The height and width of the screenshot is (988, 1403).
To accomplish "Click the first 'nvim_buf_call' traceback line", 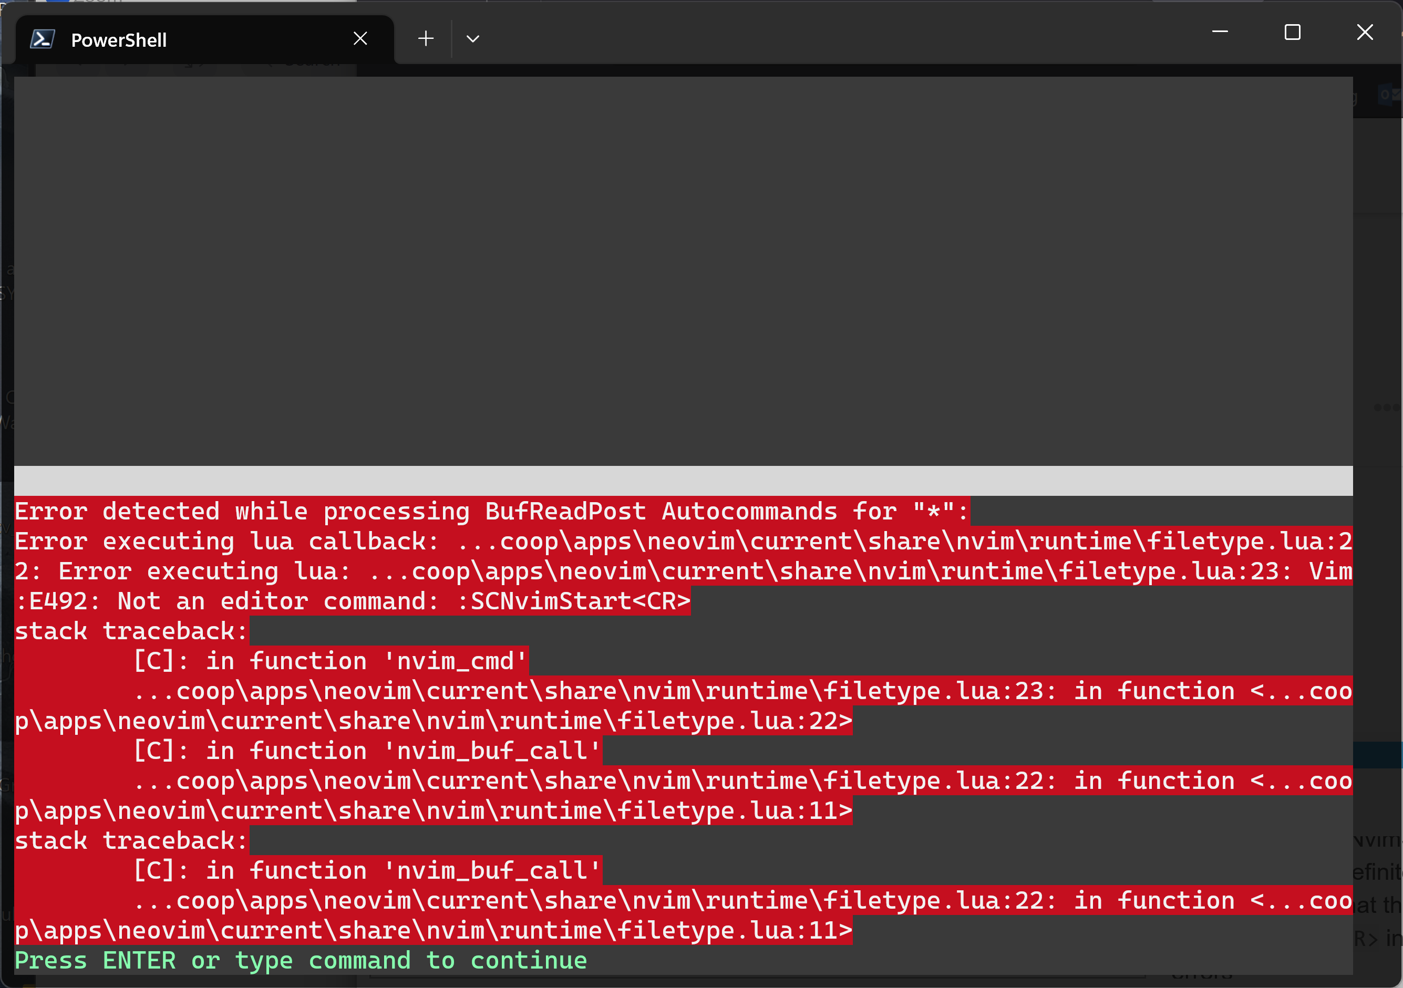I will (x=367, y=751).
